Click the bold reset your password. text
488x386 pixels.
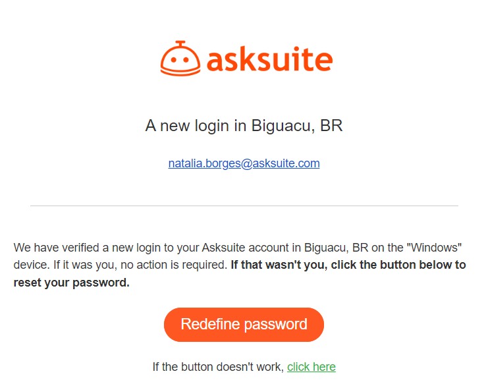click(71, 283)
